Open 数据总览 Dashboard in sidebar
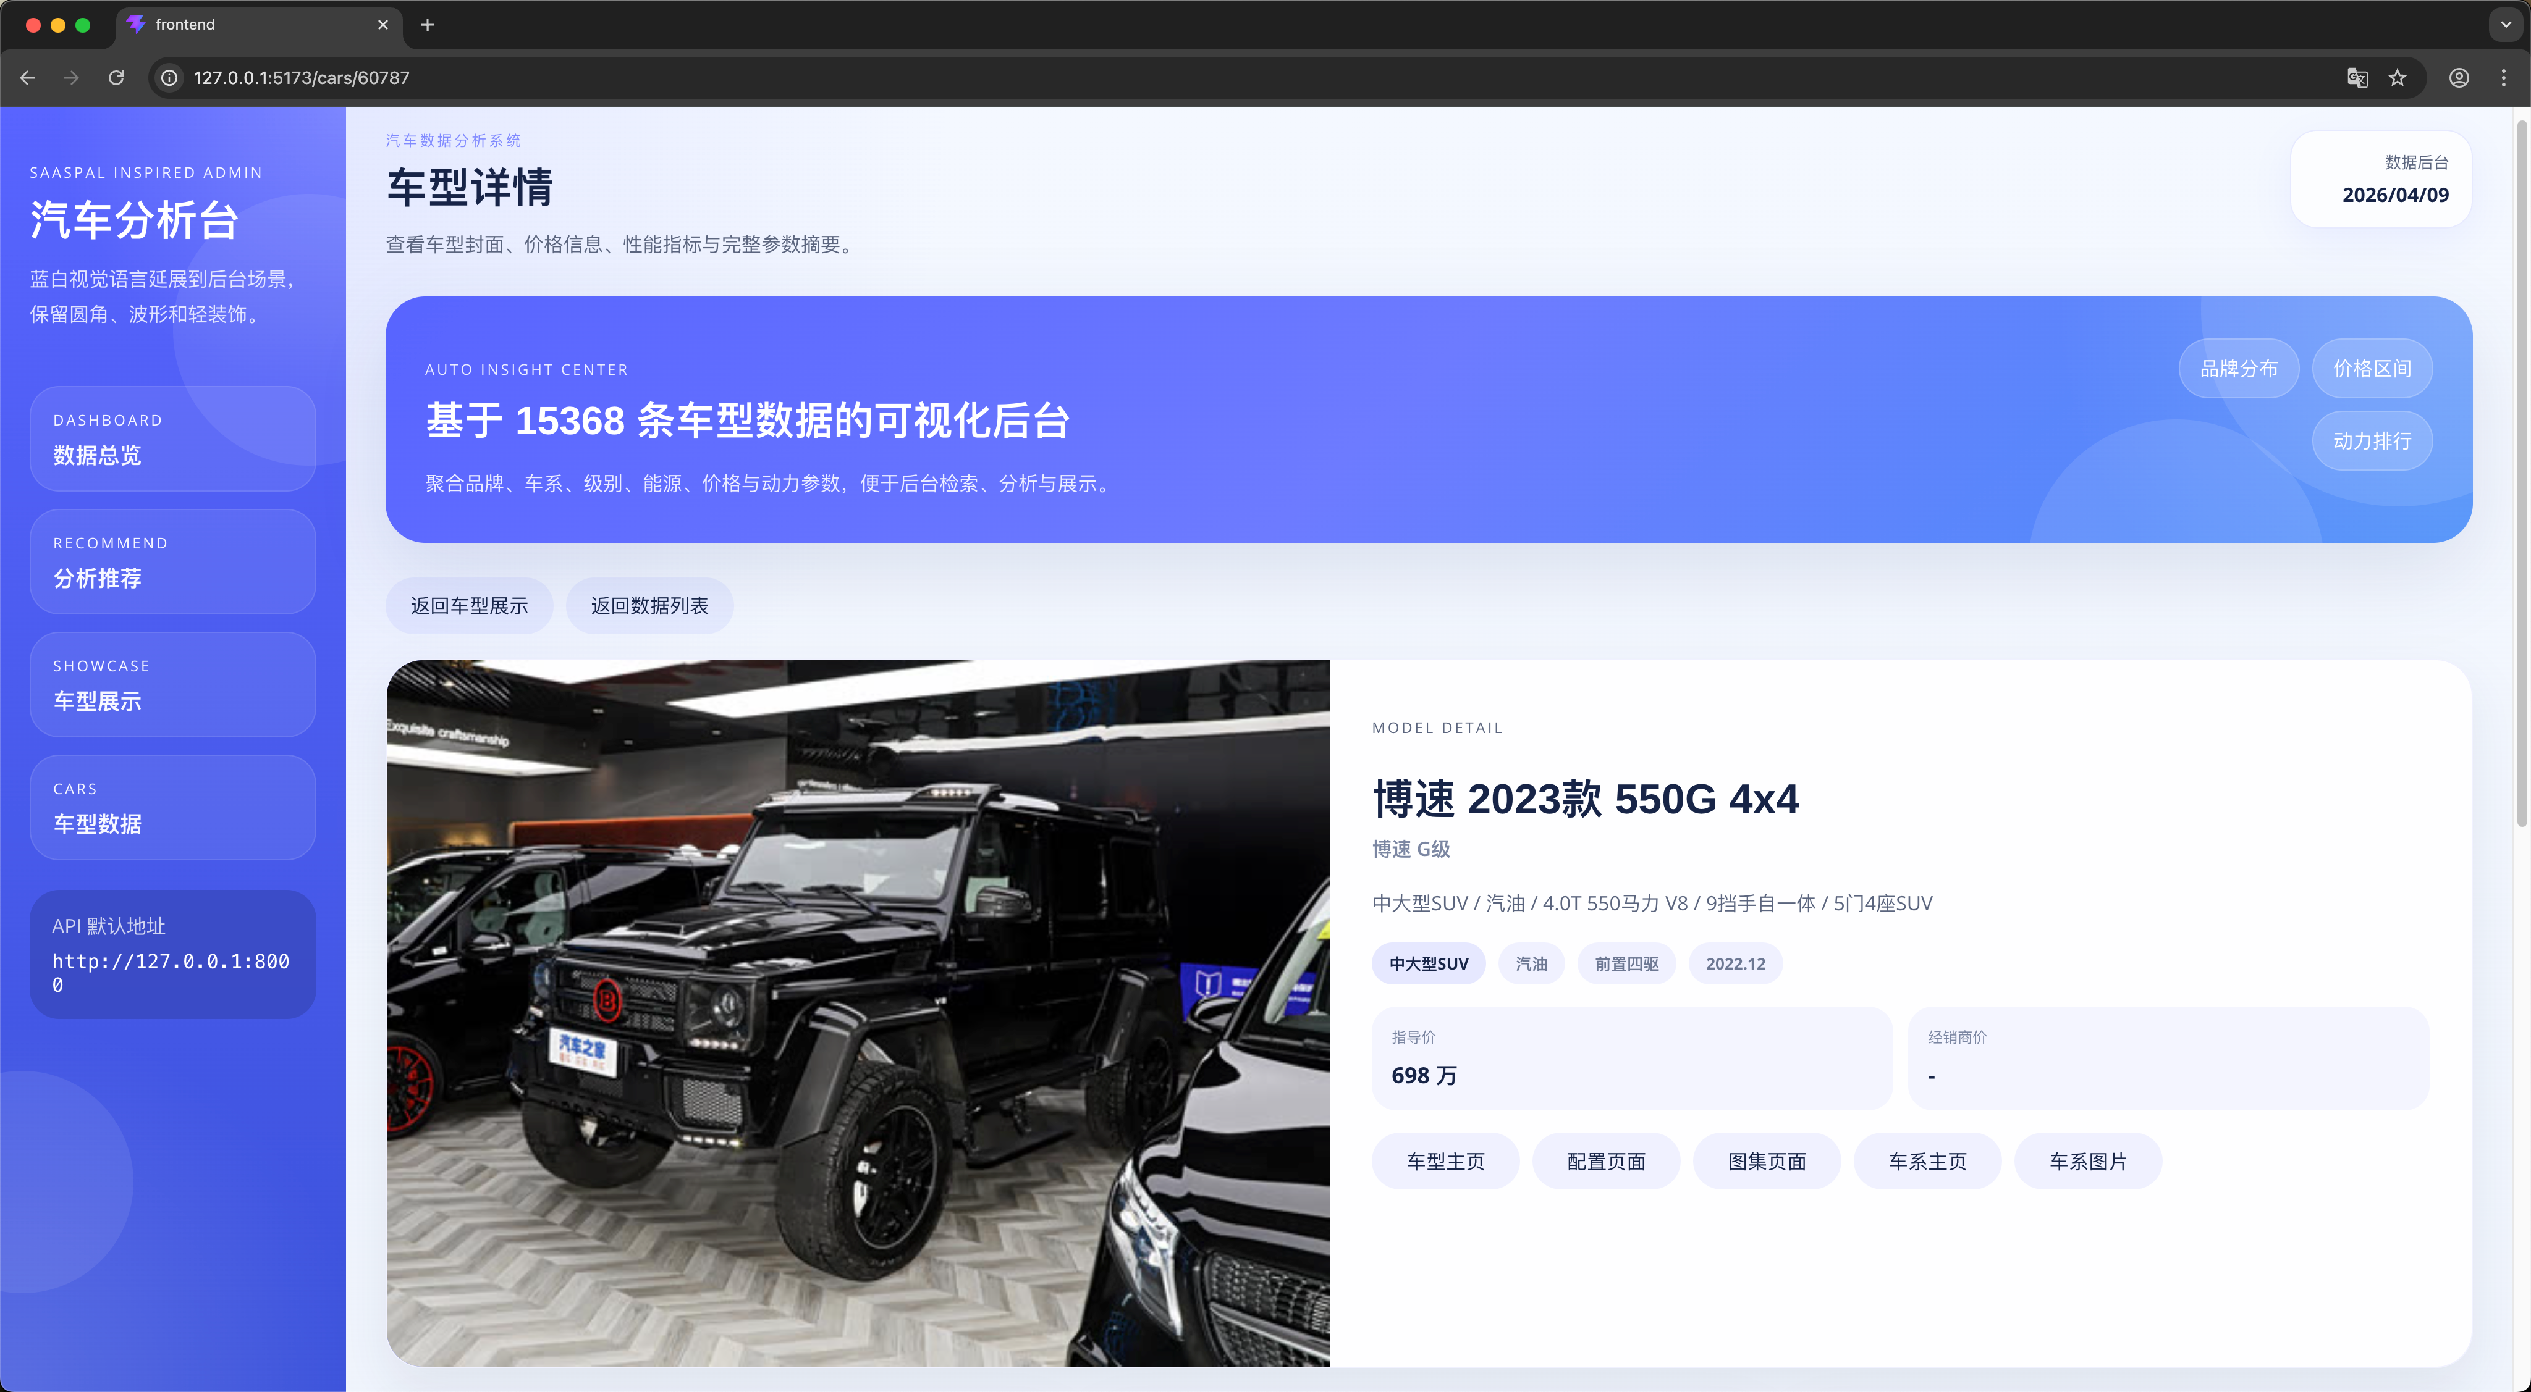Viewport: 2531px width, 1392px height. point(172,438)
